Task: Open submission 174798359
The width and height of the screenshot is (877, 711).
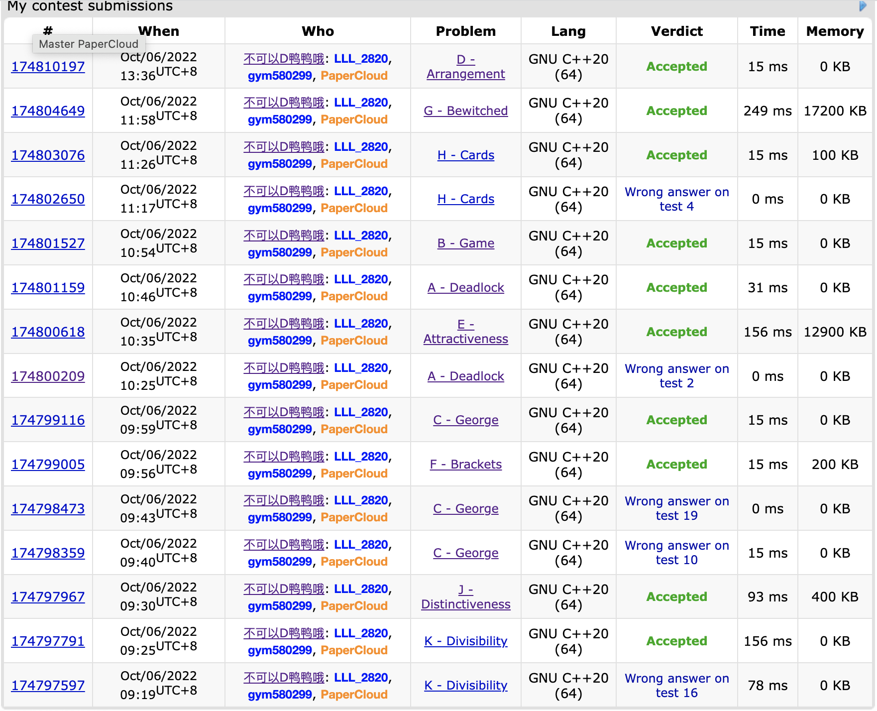Action: point(48,553)
